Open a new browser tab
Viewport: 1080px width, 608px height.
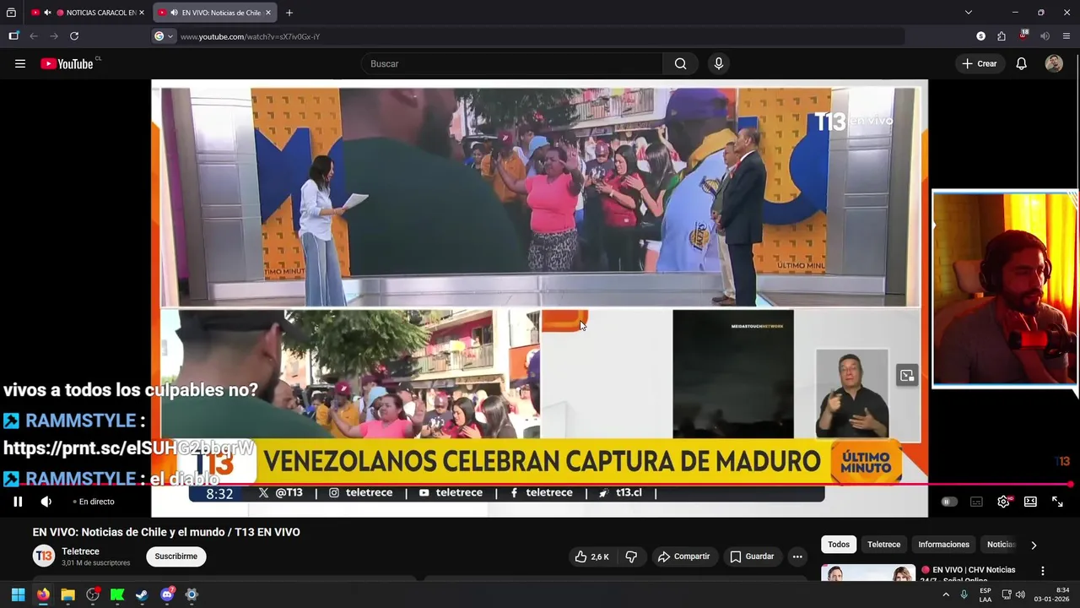point(289,13)
